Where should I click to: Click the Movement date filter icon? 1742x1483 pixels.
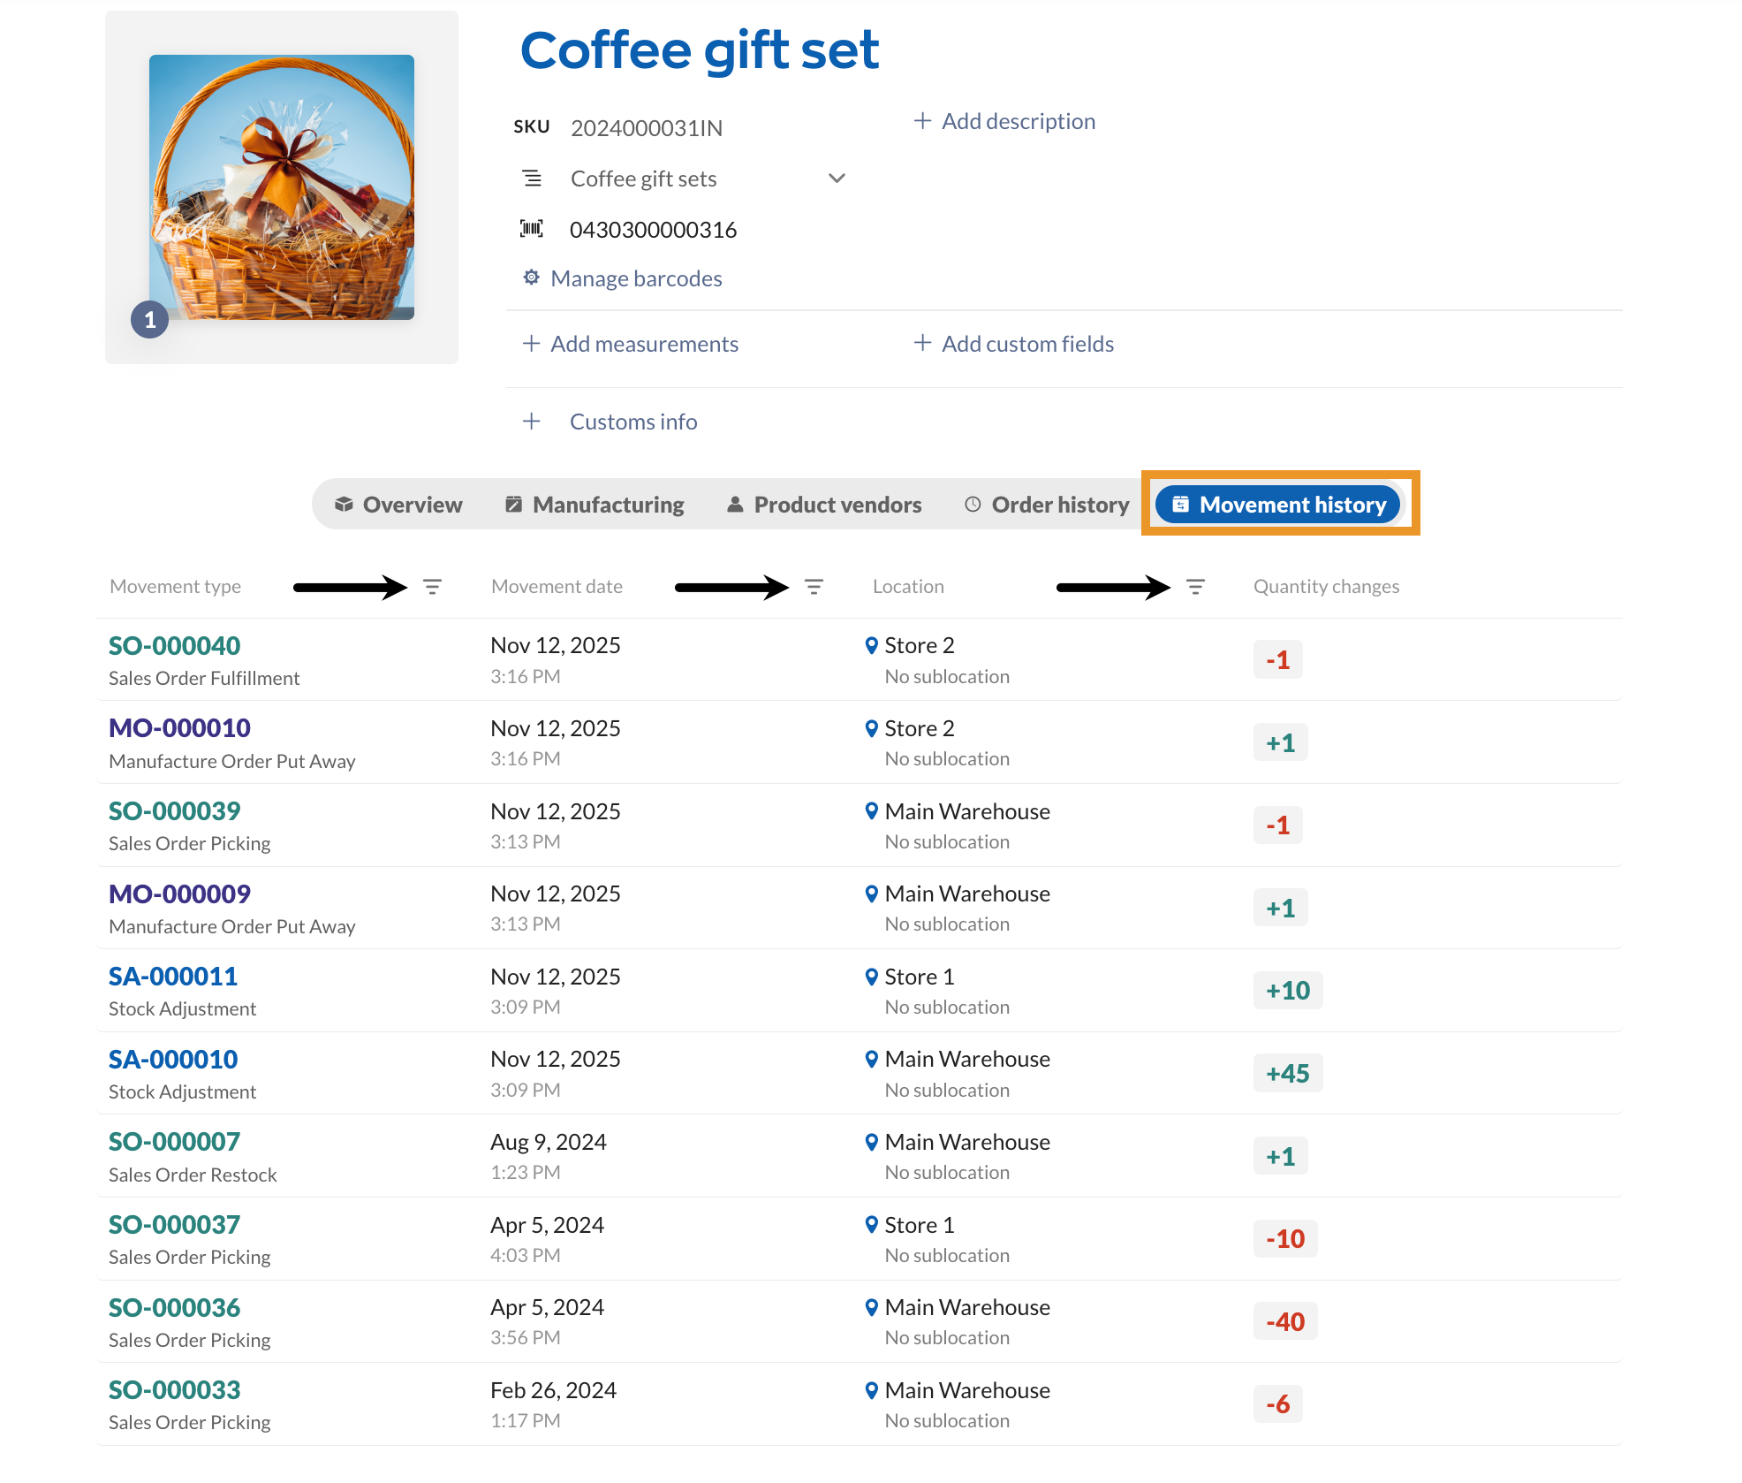pos(814,587)
